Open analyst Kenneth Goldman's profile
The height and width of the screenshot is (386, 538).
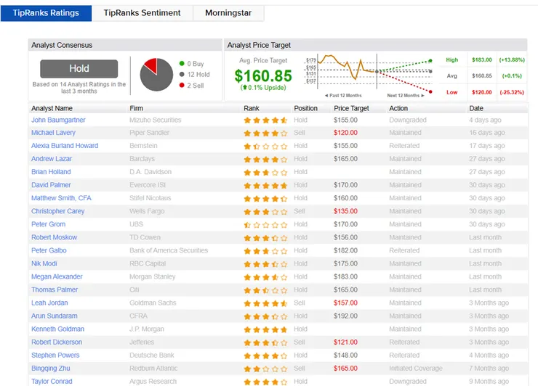57,329
